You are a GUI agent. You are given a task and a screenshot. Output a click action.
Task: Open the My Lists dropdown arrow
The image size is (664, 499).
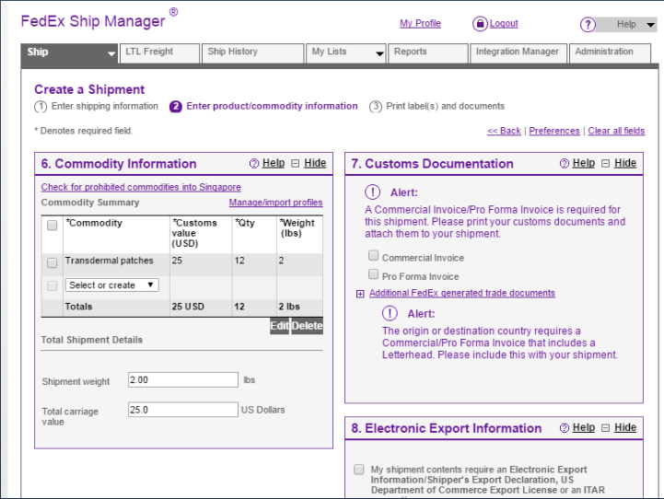(379, 53)
